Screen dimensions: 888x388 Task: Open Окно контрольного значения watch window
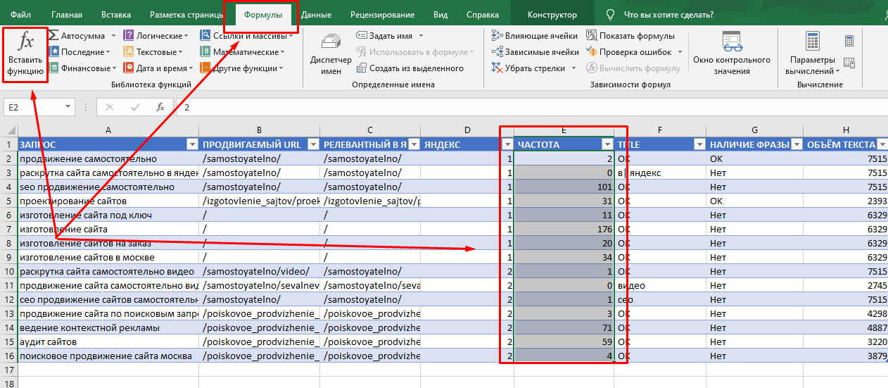click(732, 54)
